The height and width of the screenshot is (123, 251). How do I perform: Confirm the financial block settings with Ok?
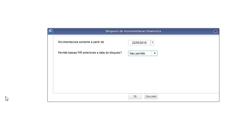tap(135, 96)
